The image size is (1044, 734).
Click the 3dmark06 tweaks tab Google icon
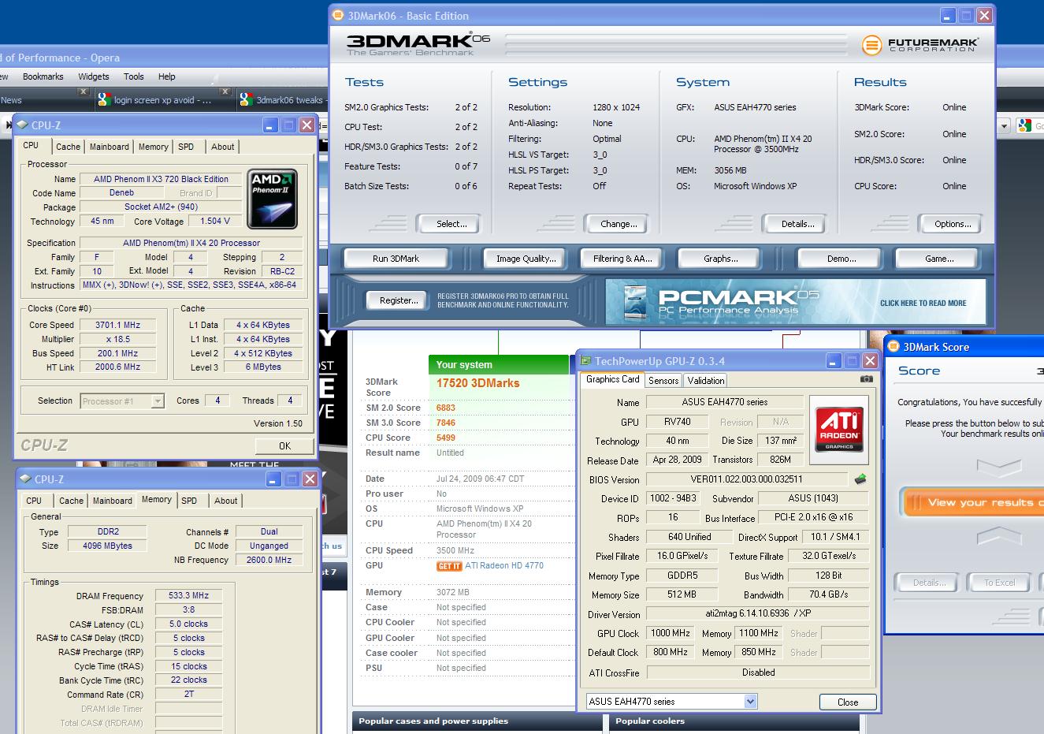click(x=247, y=100)
